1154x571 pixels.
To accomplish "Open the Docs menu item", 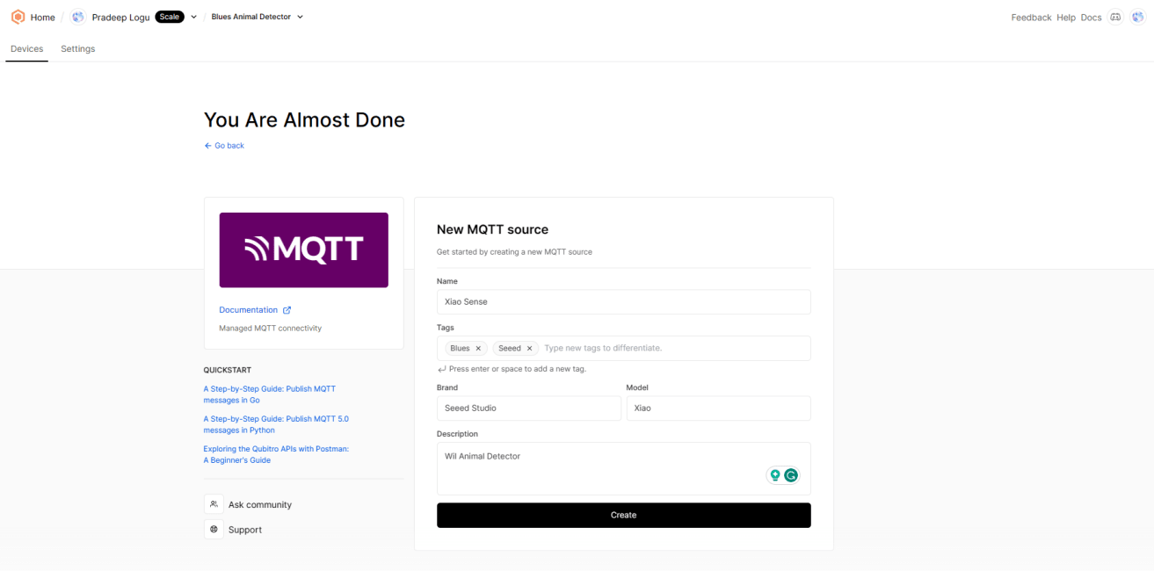I will 1091,18.
